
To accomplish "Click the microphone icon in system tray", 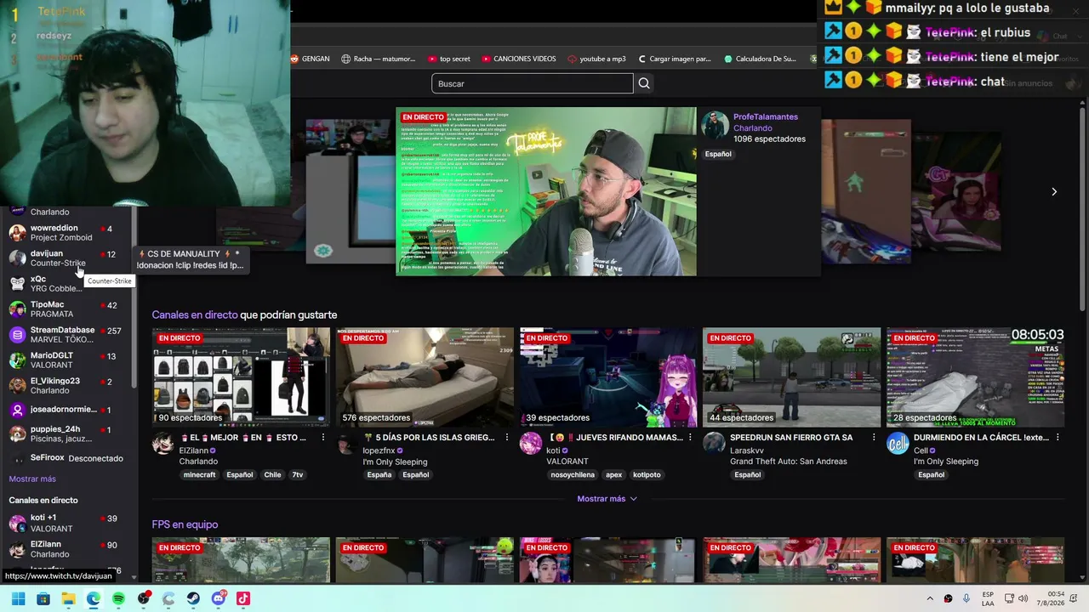I will [966, 598].
